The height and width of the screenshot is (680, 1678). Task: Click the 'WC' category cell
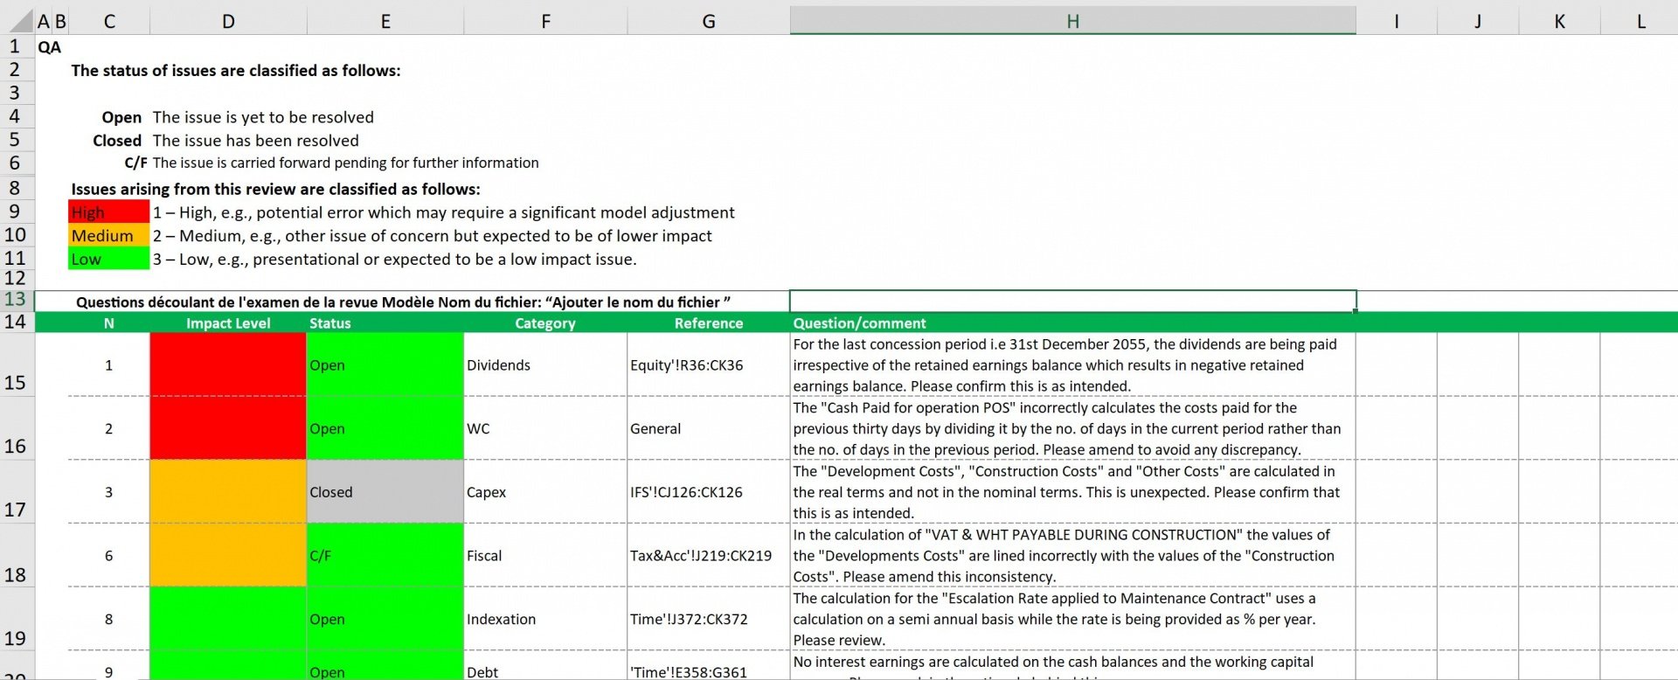click(x=545, y=428)
